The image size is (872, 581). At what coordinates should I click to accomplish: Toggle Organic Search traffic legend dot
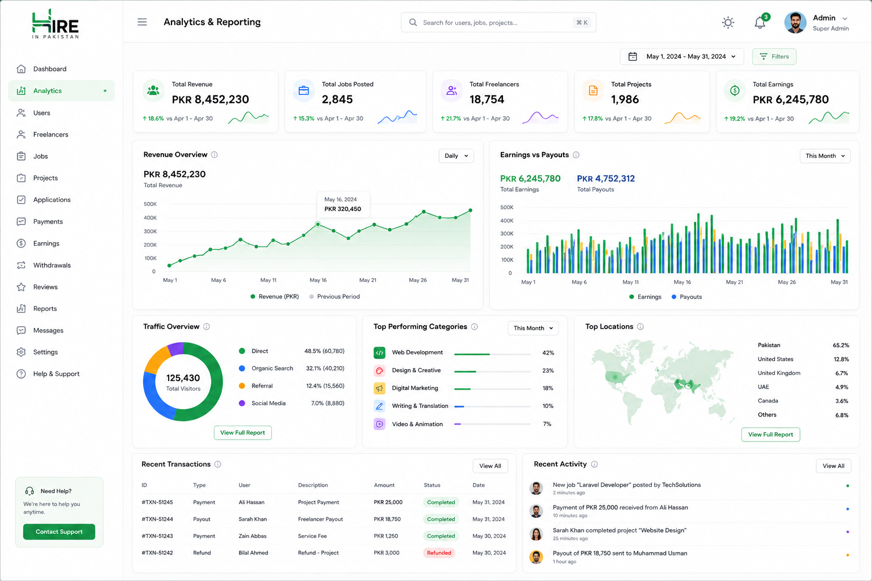tap(242, 368)
